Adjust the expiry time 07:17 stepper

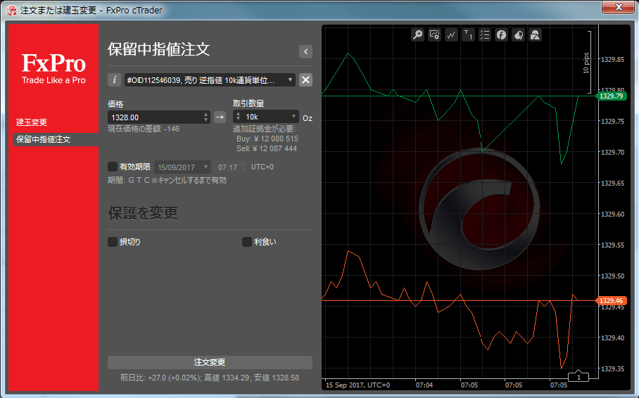click(x=243, y=167)
